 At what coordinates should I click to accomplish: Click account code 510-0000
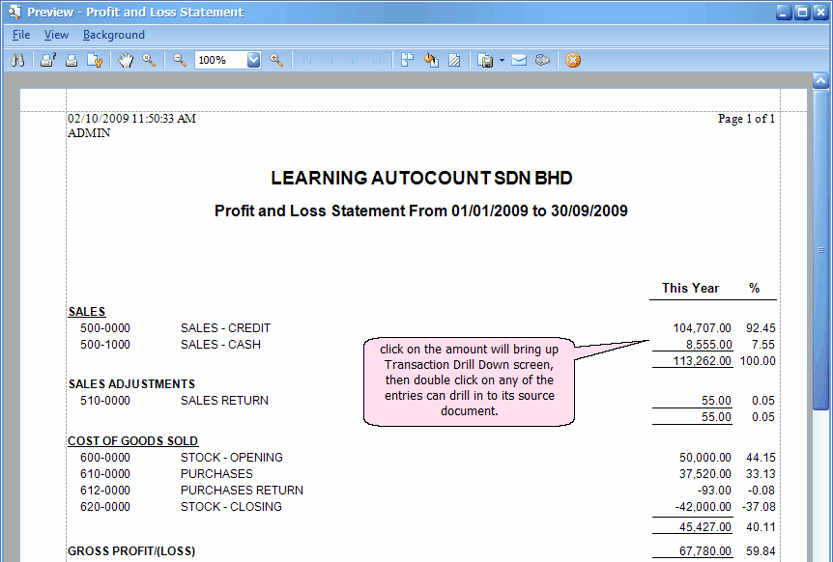click(x=105, y=400)
